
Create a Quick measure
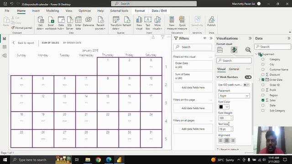[x=182, y=23]
